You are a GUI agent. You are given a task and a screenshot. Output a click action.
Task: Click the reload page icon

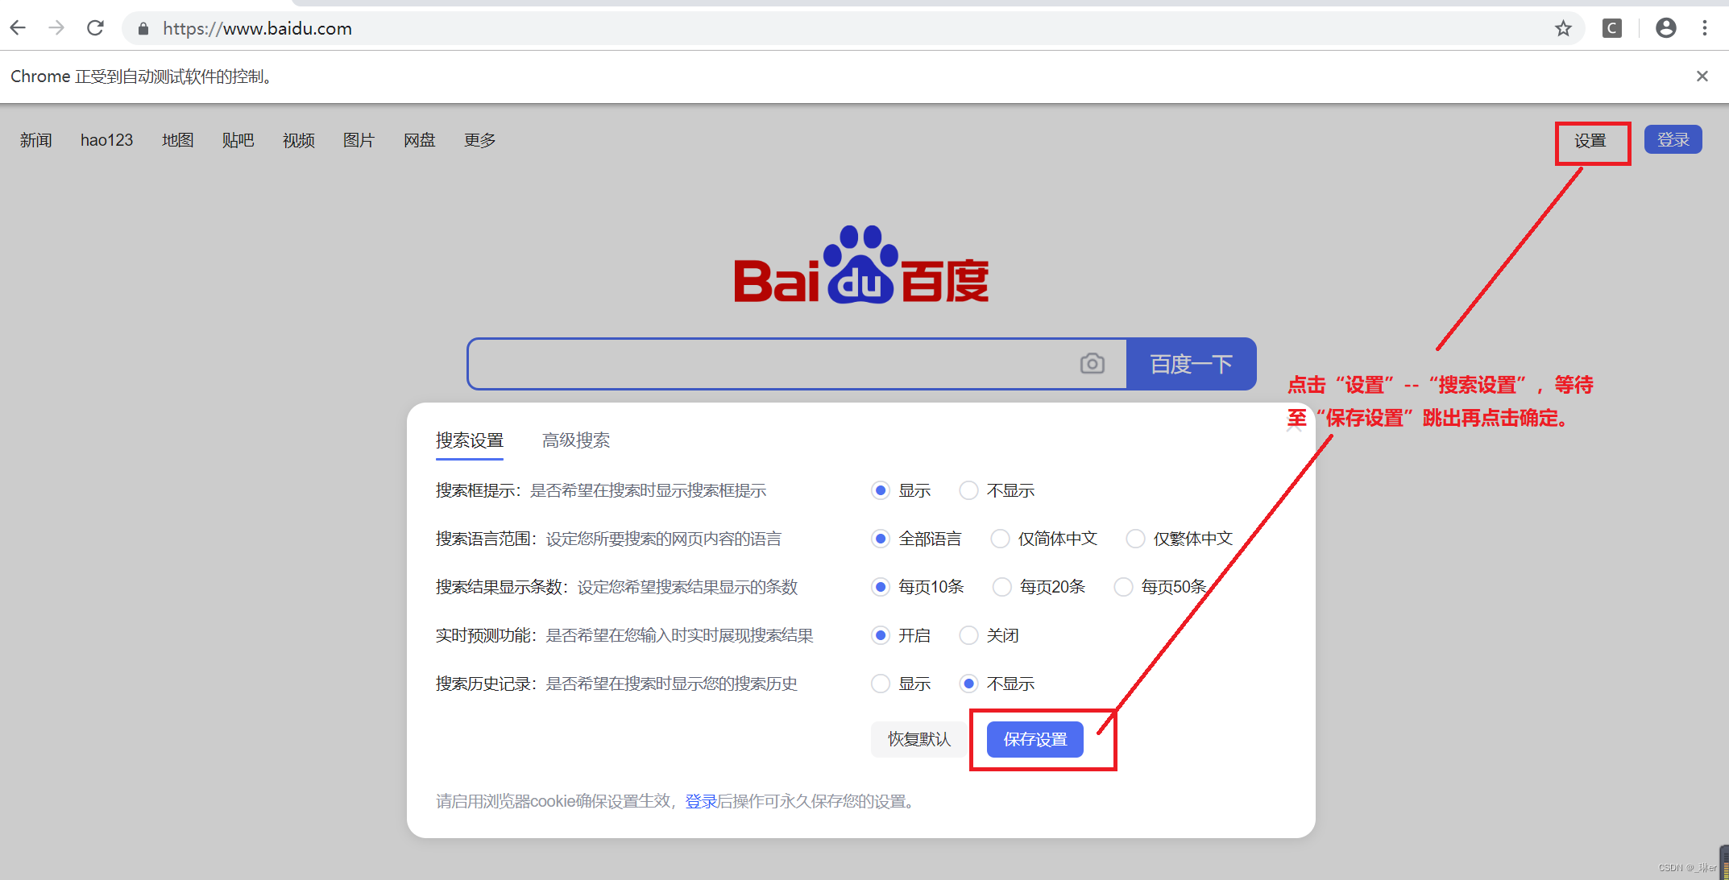[95, 27]
